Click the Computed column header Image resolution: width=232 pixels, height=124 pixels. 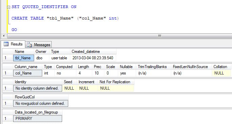(x=65, y=67)
